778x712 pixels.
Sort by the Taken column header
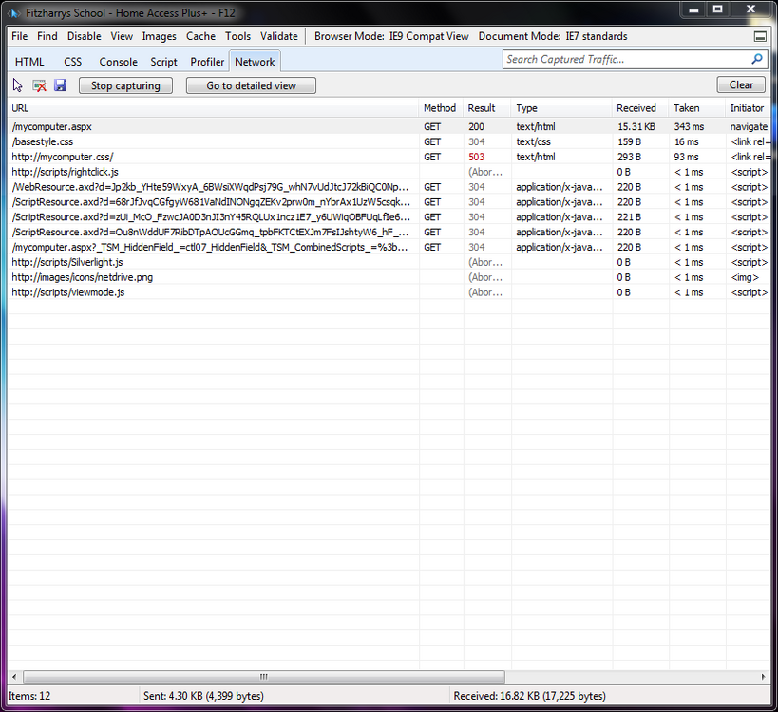click(697, 108)
